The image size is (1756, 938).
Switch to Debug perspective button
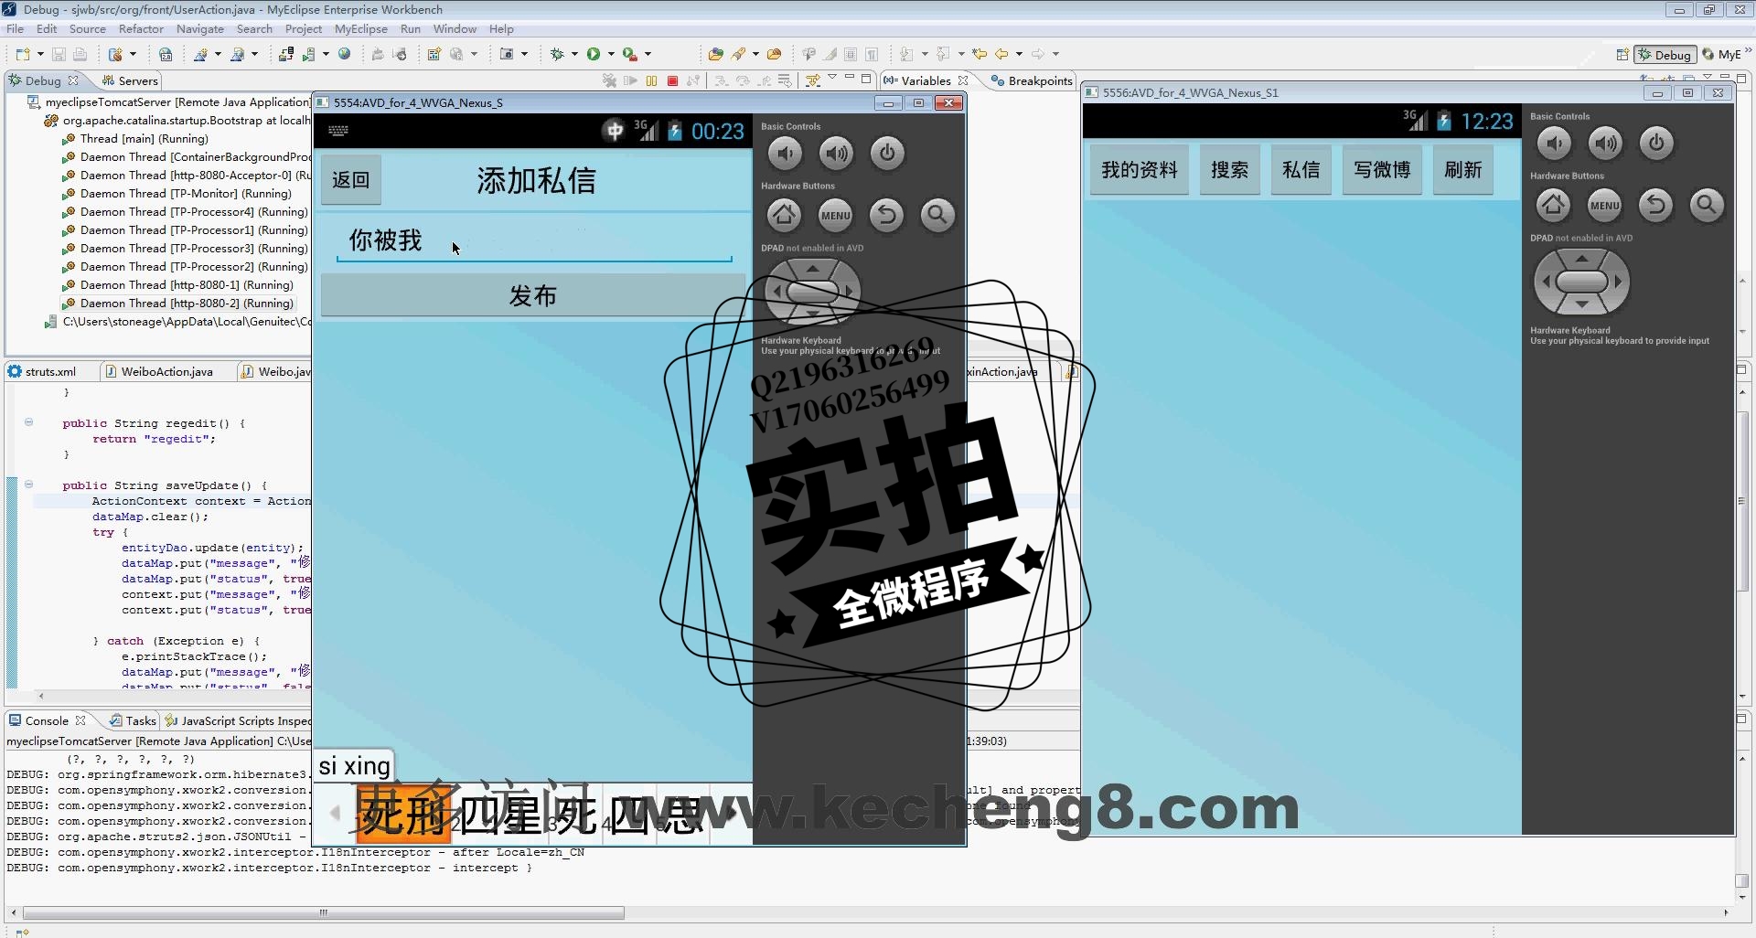(x=1665, y=55)
